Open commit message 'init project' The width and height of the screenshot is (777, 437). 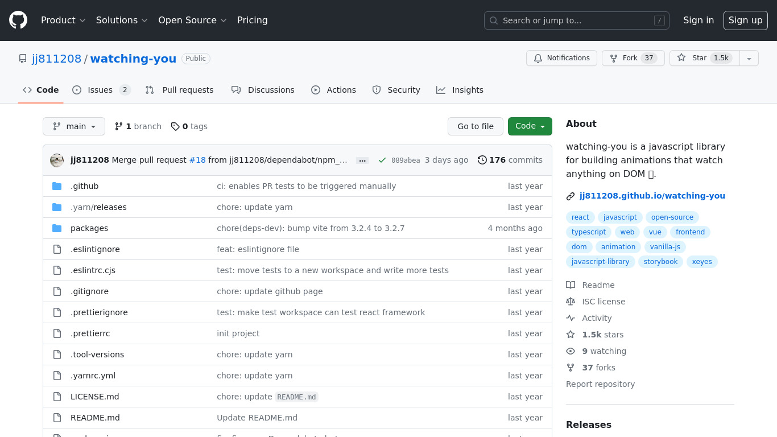point(238,333)
